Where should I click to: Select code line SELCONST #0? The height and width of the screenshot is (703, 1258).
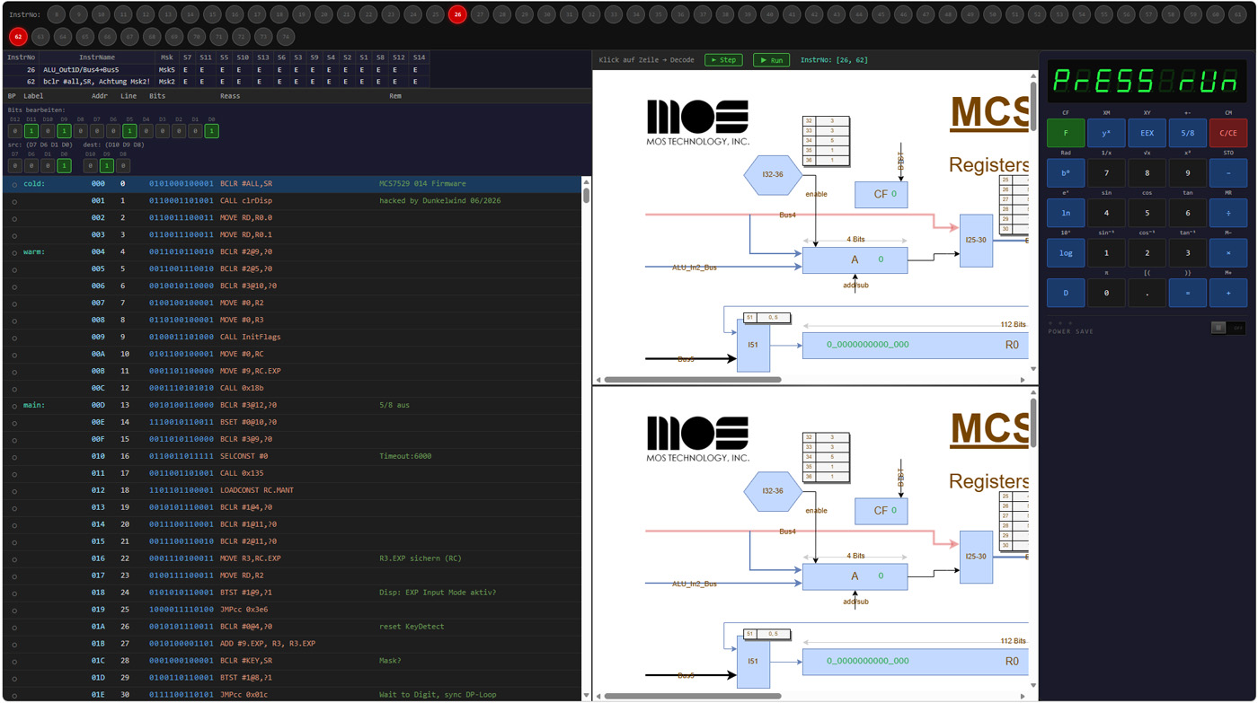point(293,456)
